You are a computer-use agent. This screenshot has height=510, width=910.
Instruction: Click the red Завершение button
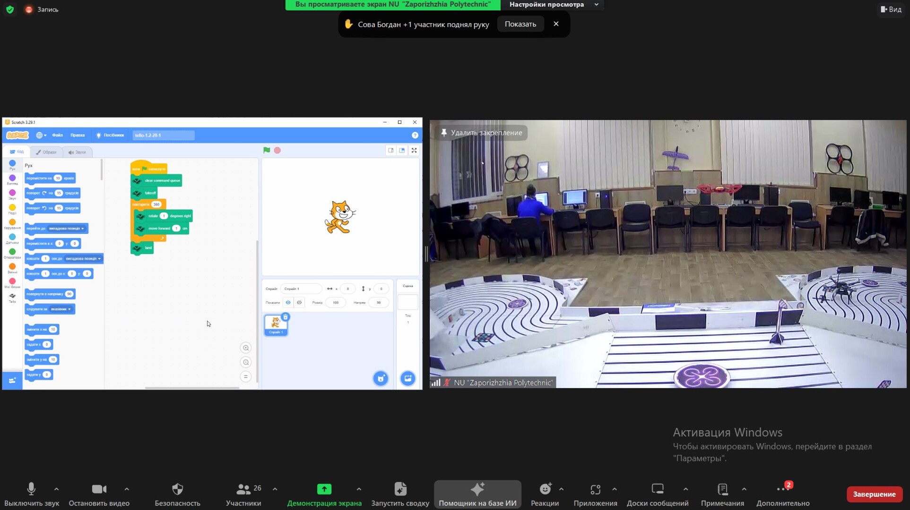click(874, 494)
